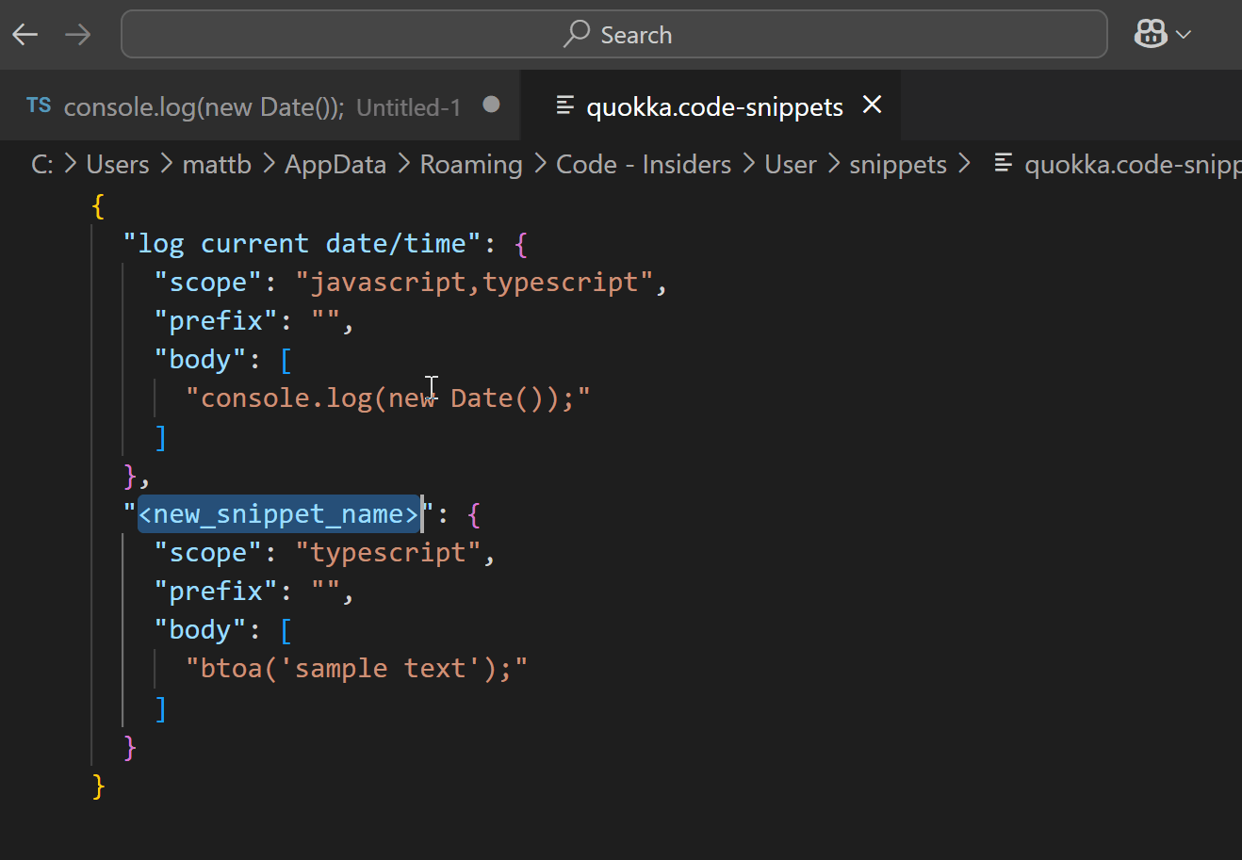Open the Copilot chat icon
The width and height of the screenshot is (1242, 860).
click(1151, 35)
